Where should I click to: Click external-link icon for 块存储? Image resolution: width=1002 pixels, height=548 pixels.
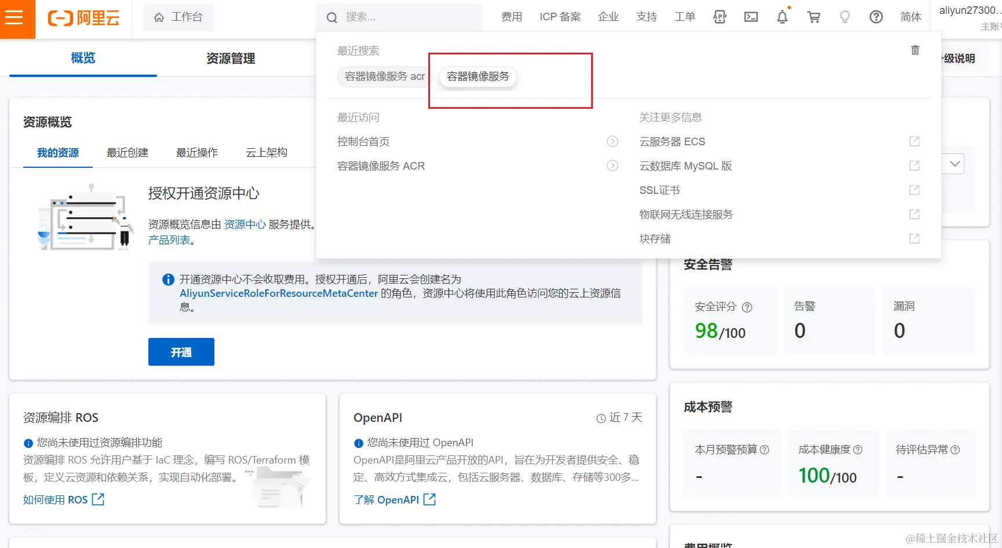[914, 239]
